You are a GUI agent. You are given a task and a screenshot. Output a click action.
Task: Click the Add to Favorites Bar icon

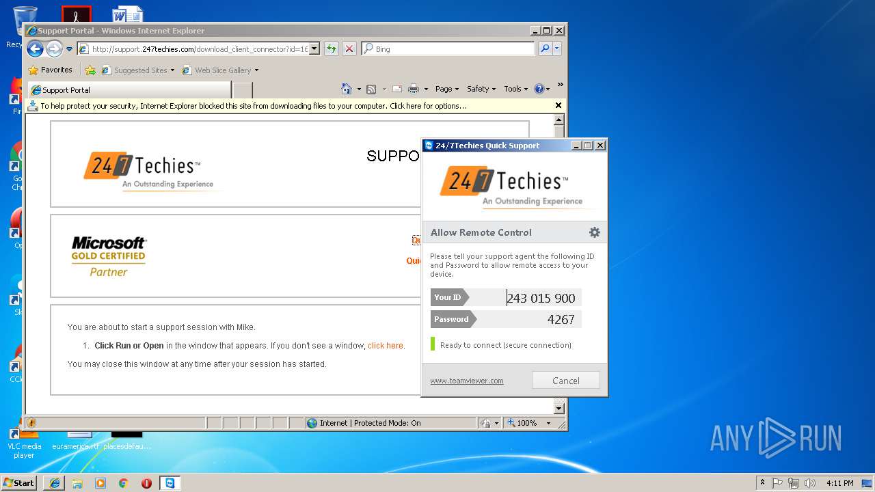click(90, 70)
